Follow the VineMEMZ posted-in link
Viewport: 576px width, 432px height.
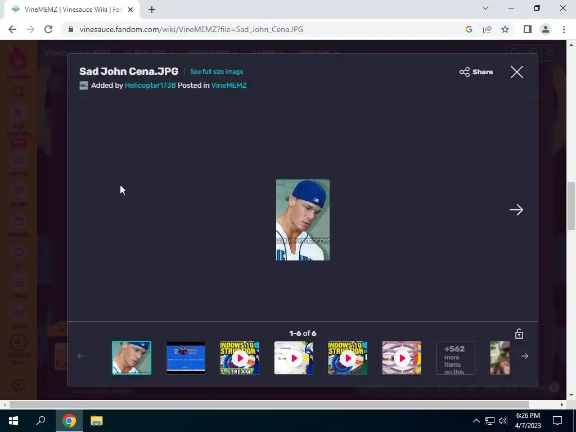228,85
